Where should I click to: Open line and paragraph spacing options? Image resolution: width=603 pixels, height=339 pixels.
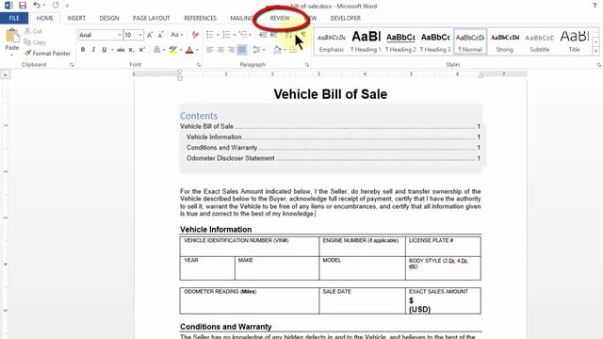click(x=256, y=50)
